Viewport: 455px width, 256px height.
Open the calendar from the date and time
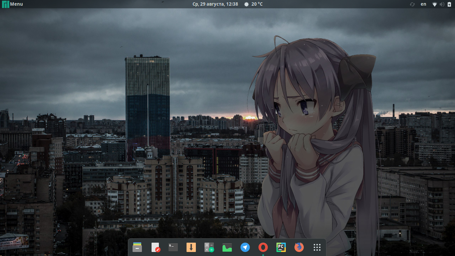(215, 4)
